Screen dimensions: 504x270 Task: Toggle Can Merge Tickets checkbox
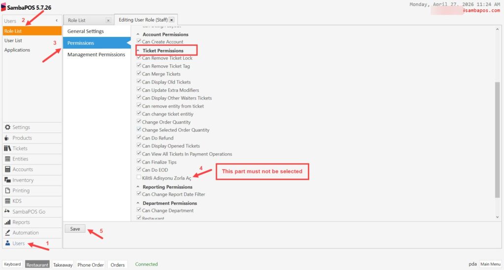coord(139,74)
